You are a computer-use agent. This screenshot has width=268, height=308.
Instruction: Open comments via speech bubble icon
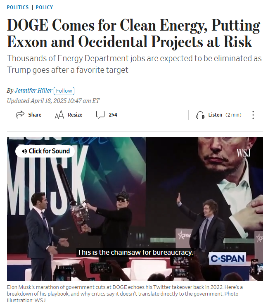pos(100,115)
